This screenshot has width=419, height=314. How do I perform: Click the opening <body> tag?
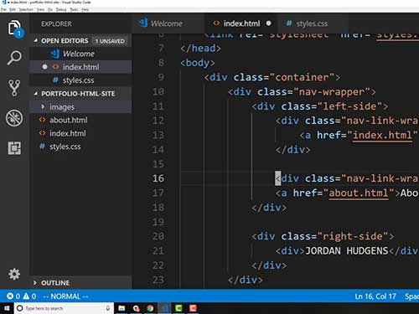click(x=198, y=63)
